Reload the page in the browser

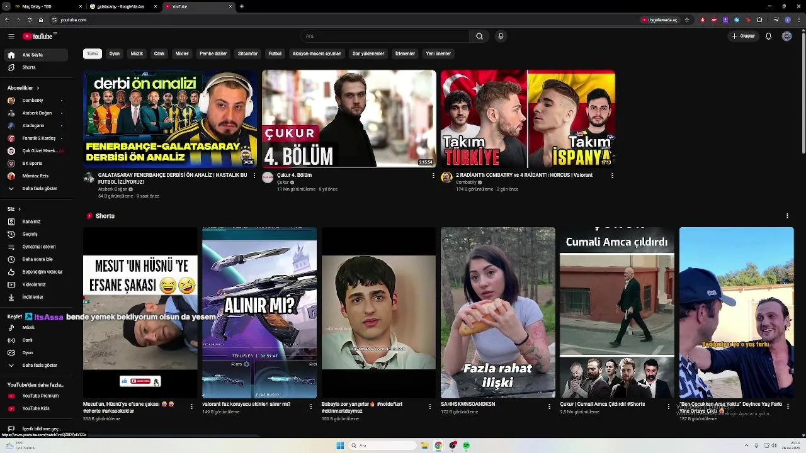click(x=29, y=20)
